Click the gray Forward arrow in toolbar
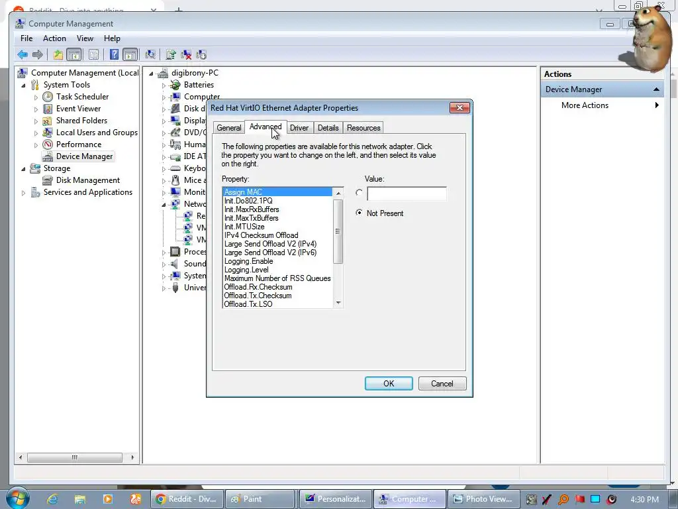The width and height of the screenshot is (678, 509). (38, 54)
